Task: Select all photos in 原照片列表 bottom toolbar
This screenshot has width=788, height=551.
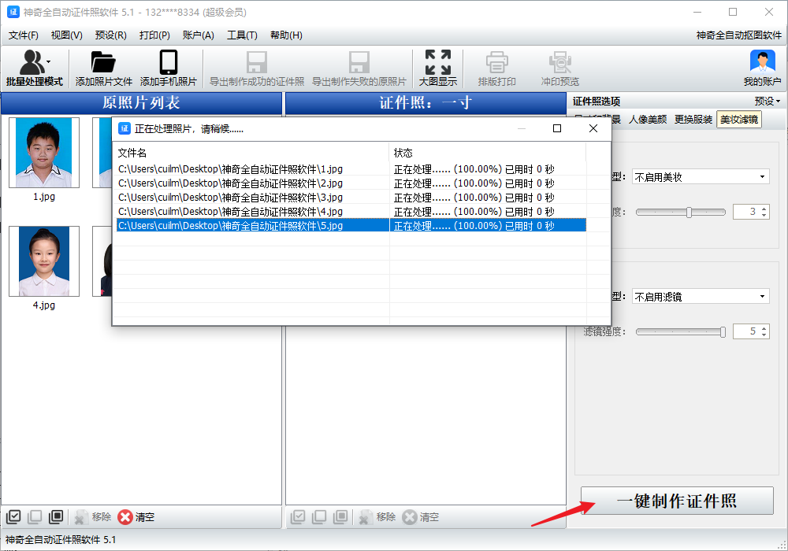Action: pyautogui.click(x=13, y=516)
